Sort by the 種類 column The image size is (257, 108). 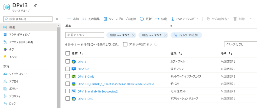pos(176,53)
